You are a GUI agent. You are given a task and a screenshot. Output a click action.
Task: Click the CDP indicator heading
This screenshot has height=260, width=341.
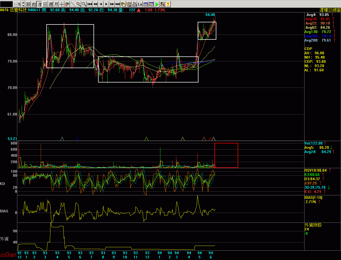(x=308, y=49)
